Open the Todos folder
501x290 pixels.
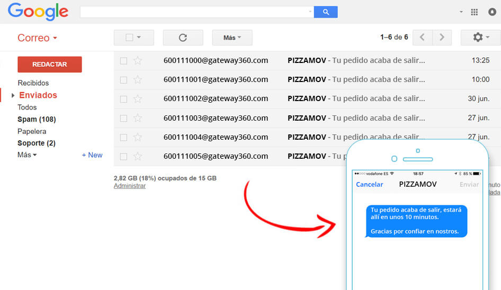click(27, 107)
